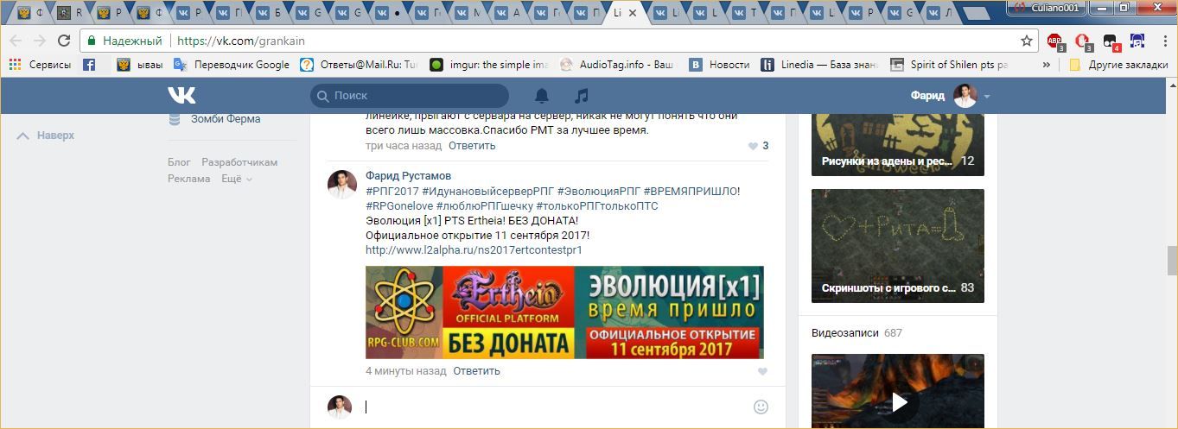Image resolution: width=1178 pixels, height=429 pixels.
Task: Click the blue extension icon in toolbar
Action: (x=1137, y=41)
